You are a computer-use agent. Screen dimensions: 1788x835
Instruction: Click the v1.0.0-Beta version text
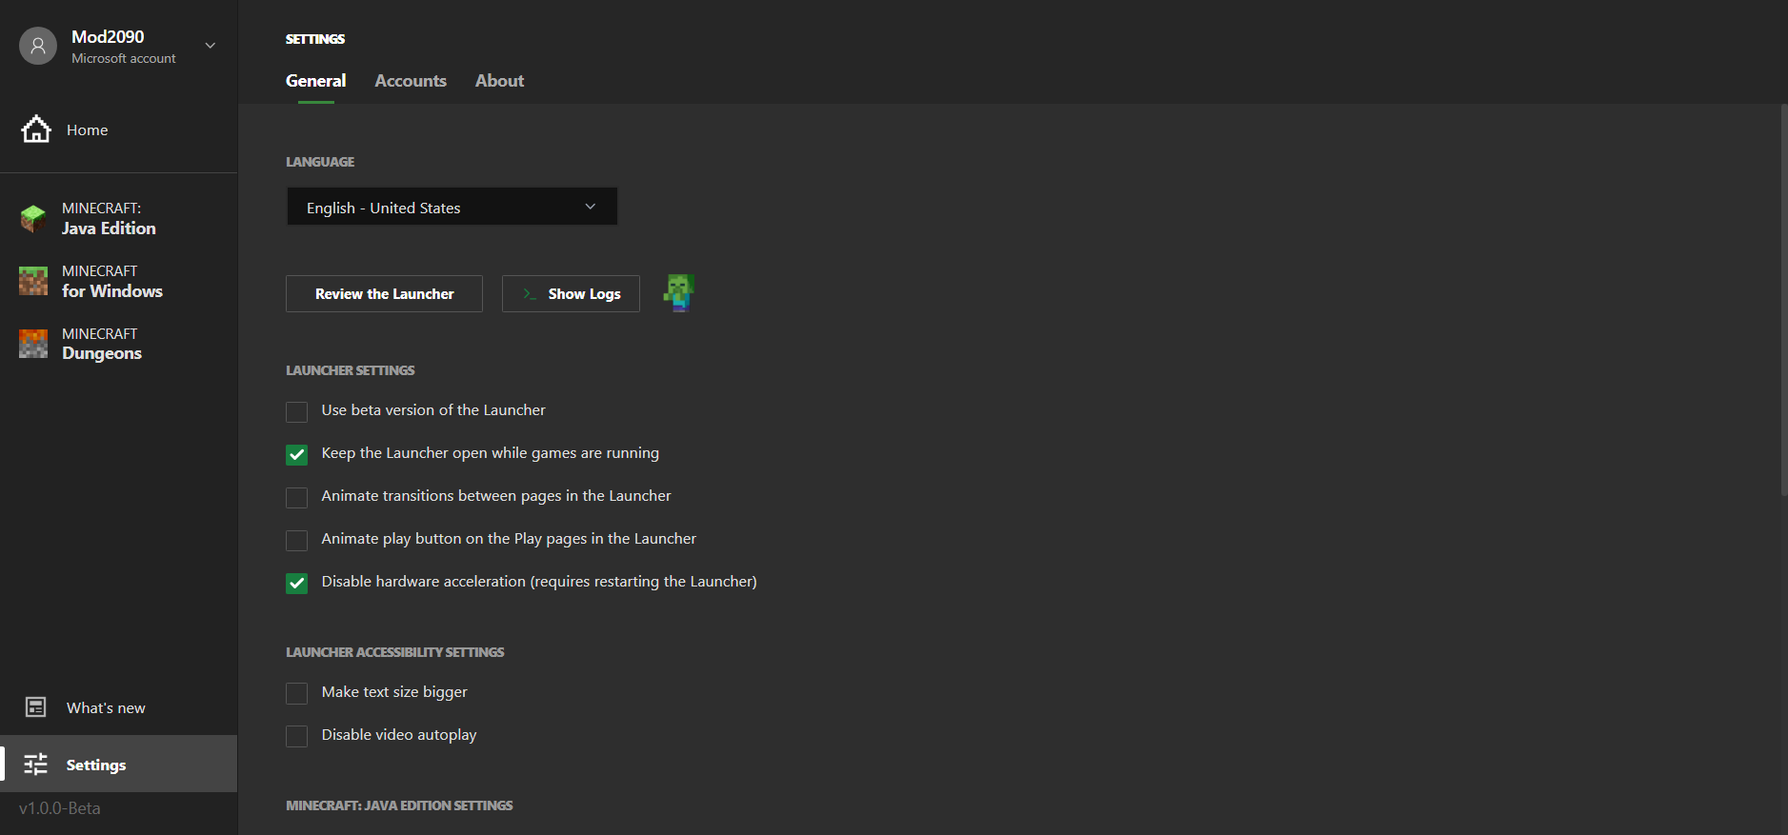coord(60,808)
